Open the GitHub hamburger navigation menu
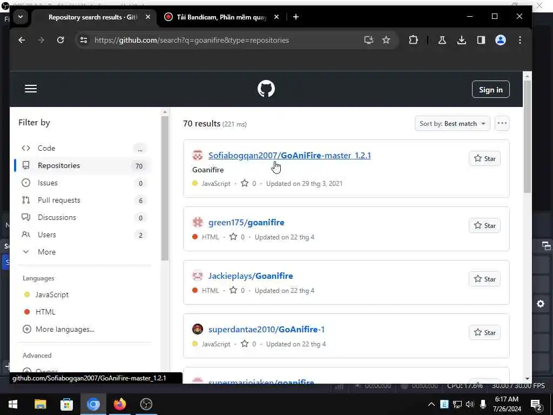The width and height of the screenshot is (553, 415). [31, 89]
